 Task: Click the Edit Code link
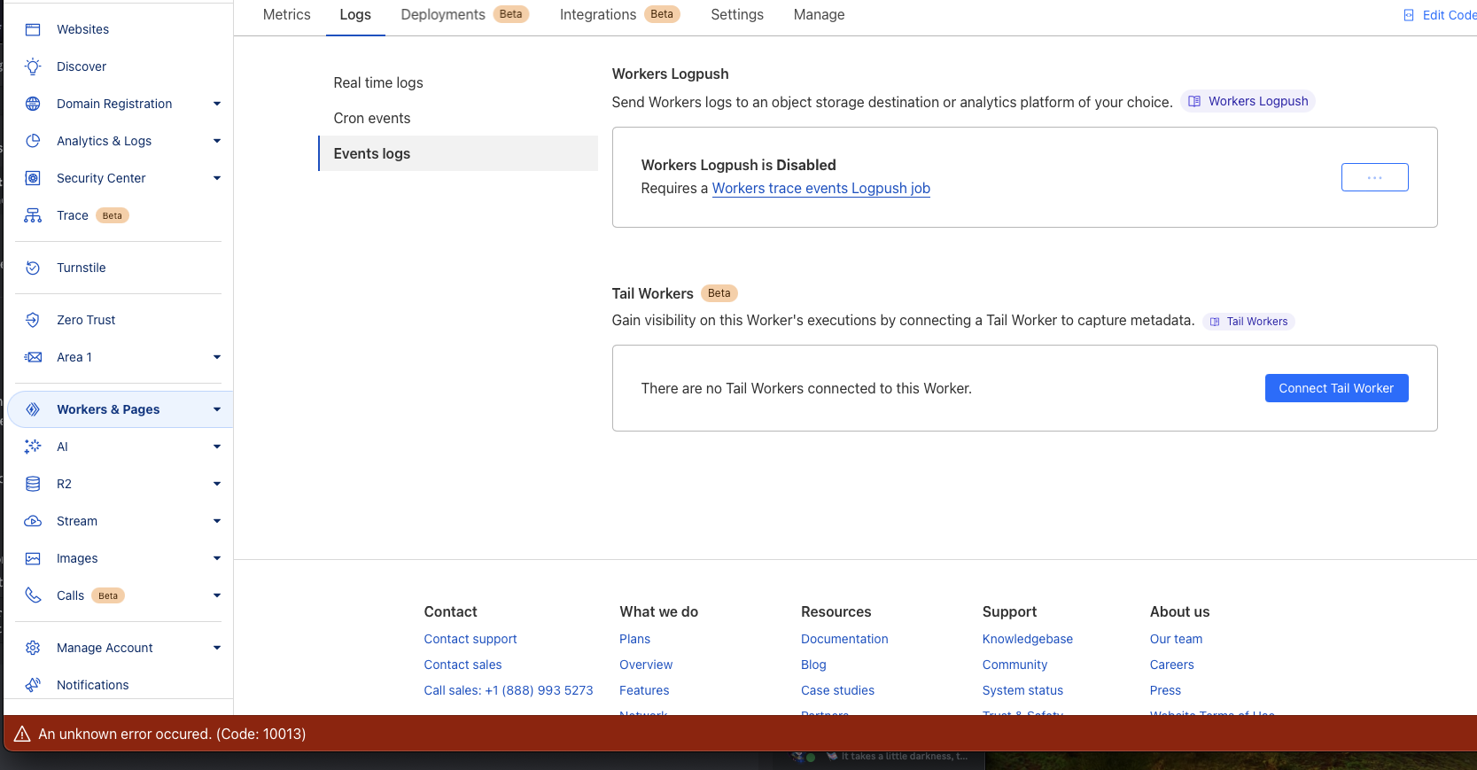click(1442, 15)
